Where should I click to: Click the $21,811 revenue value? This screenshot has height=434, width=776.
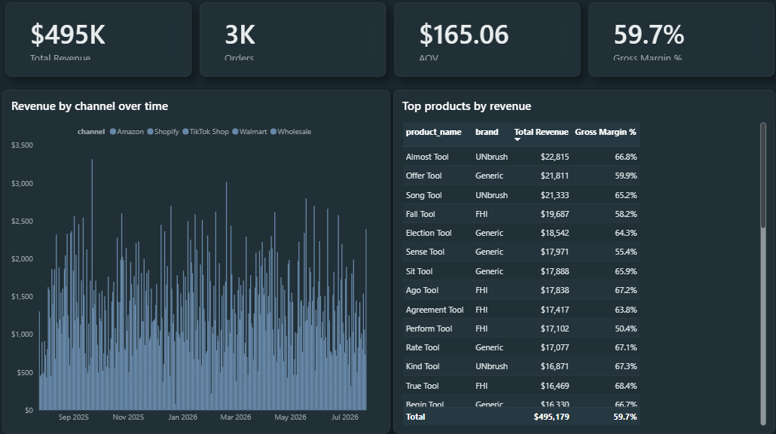click(555, 176)
